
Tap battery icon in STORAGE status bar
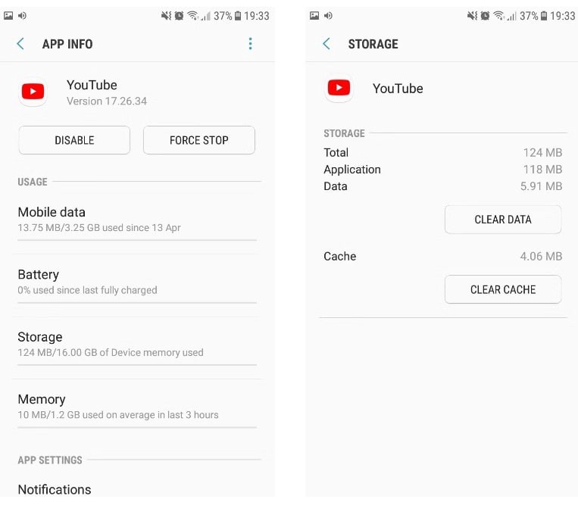544,15
